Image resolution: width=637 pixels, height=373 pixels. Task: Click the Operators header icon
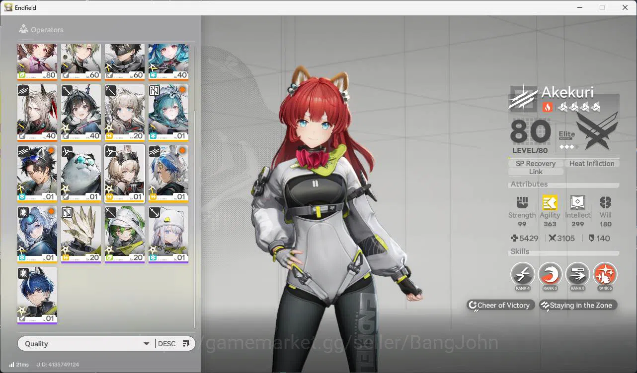(x=23, y=29)
